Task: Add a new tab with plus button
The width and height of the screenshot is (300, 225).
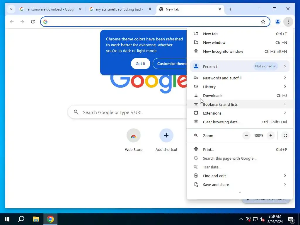Action: tap(230, 9)
